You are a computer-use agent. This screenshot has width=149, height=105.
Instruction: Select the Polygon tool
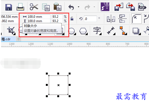83,31
